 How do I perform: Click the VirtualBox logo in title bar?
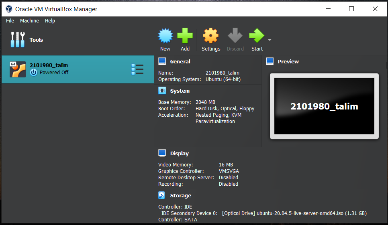9,9
